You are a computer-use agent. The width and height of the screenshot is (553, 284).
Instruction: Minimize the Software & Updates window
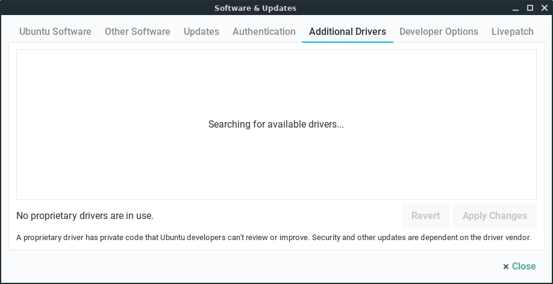click(x=517, y=8)
